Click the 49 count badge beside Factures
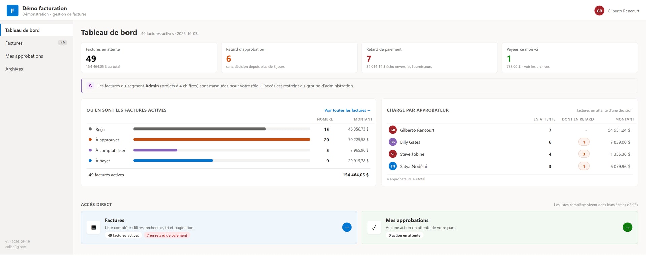646x256 pixels. [62, 43]
